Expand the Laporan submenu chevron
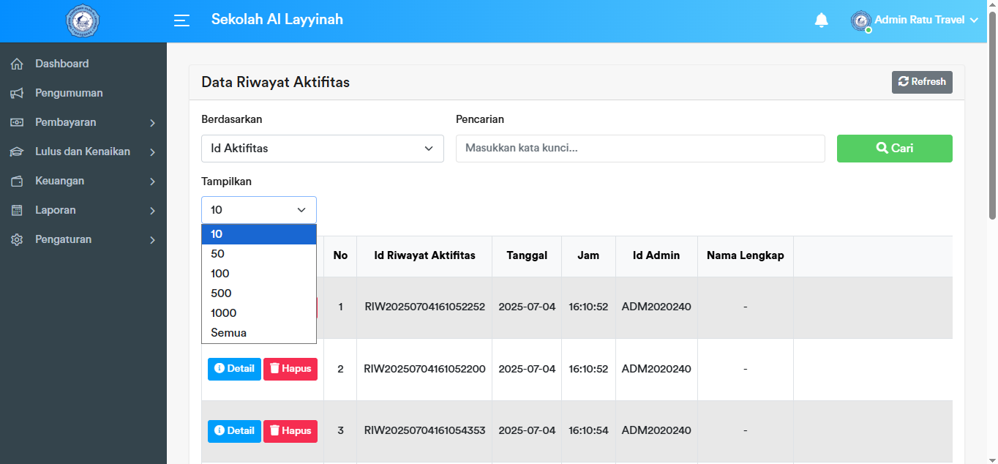 154,211
